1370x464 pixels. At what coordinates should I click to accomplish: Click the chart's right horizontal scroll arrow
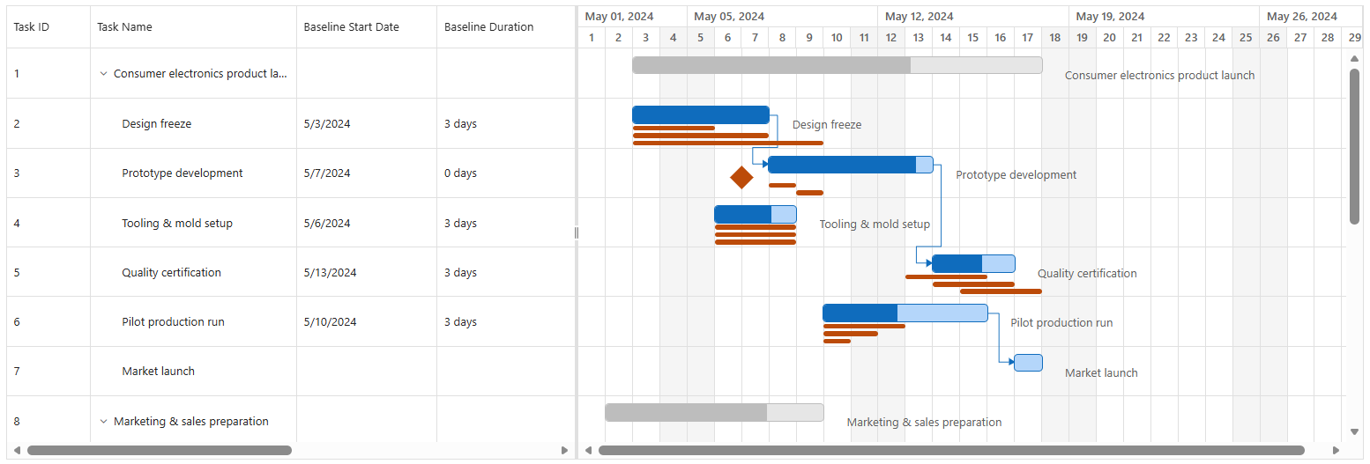tap(1336, 451)
